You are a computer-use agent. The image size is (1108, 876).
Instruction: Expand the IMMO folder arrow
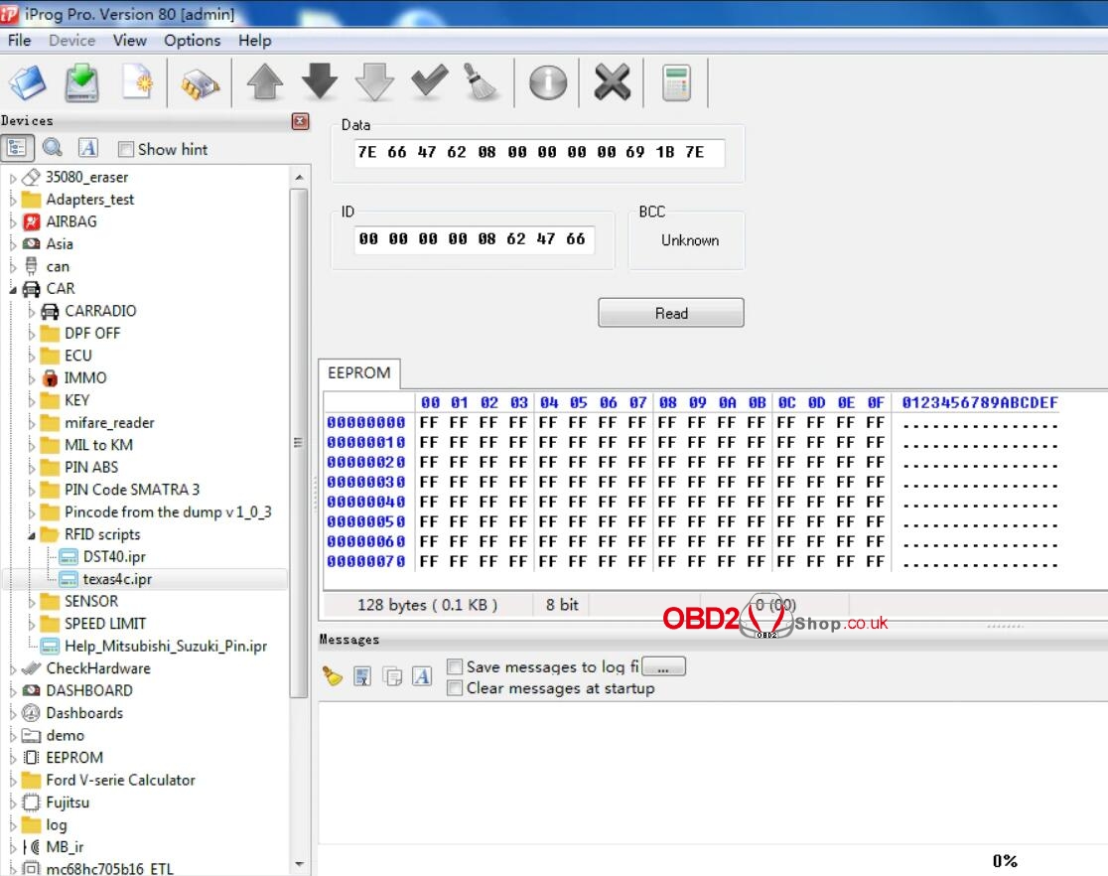33,378
